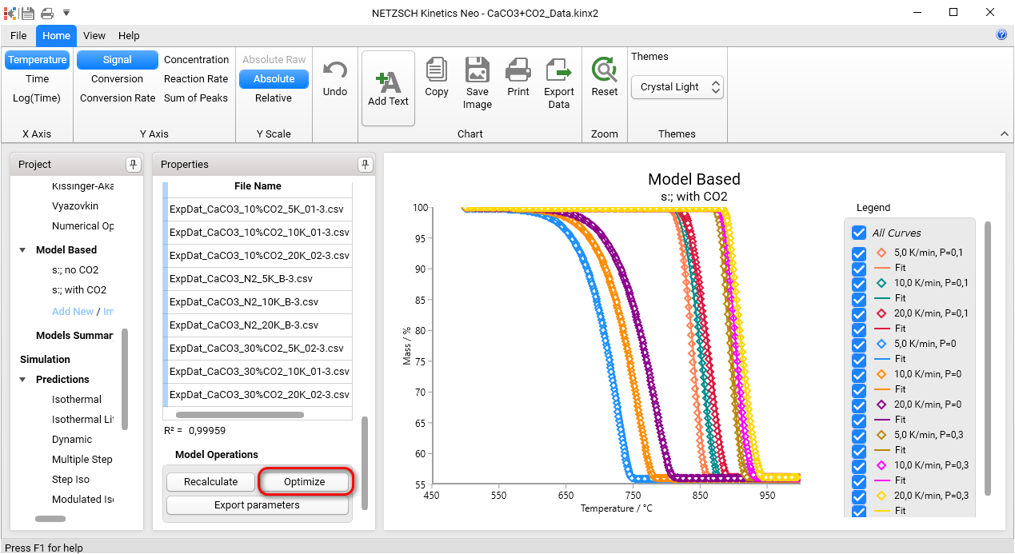
Task: Uncheck the All Curves checkbox in the legend
Action: click(858, 233)
